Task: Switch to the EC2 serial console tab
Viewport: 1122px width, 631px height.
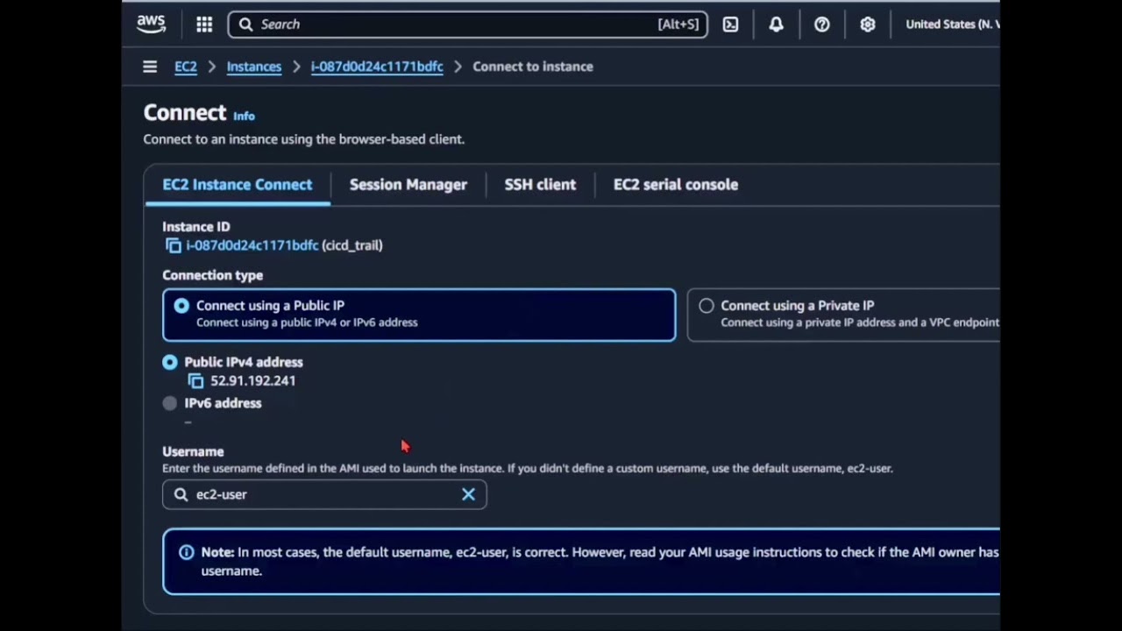Action: click(676, 185)
